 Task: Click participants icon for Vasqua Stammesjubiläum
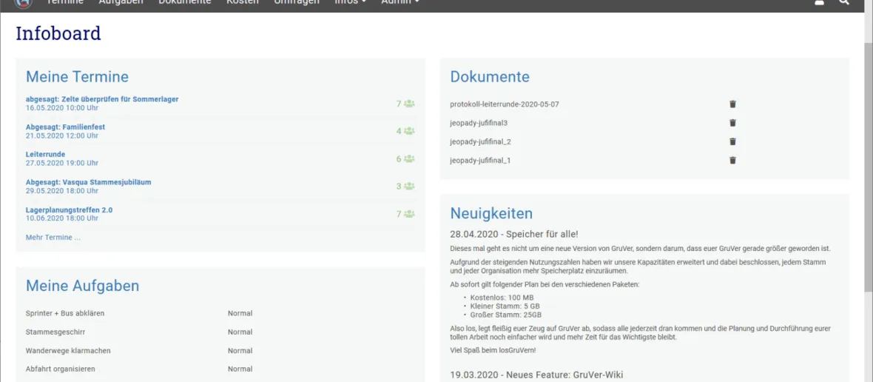coord(409,186)
